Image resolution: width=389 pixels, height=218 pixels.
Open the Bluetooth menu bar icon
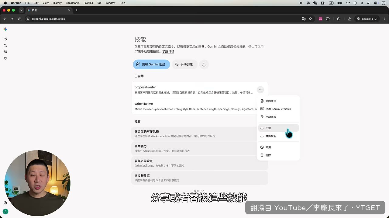[x=362, y=3]
